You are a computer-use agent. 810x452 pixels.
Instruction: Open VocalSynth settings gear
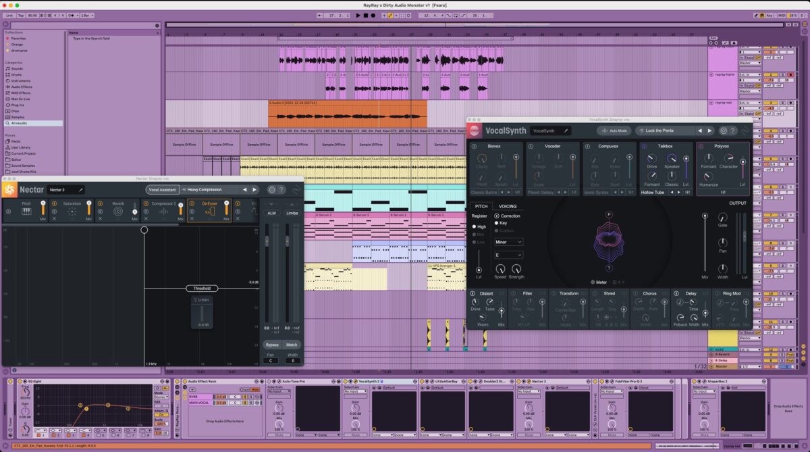724,130
